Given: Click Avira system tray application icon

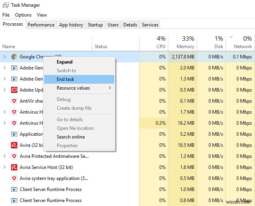Looking at the screenshot, I should point(14,178).
